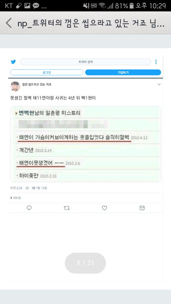The image size is (171, 304).
Task: Like the tweet with heart icon
Action: click(104, 208)
